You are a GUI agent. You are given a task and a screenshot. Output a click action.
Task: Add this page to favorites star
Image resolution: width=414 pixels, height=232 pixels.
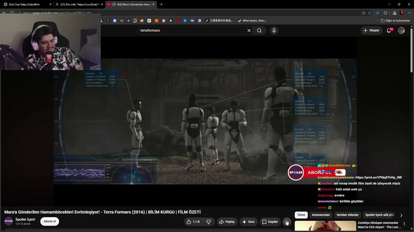point(370,13)
